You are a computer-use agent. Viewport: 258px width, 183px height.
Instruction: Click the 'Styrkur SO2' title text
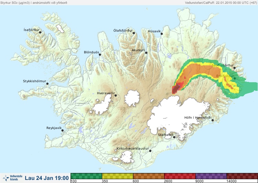coord(34,3)
